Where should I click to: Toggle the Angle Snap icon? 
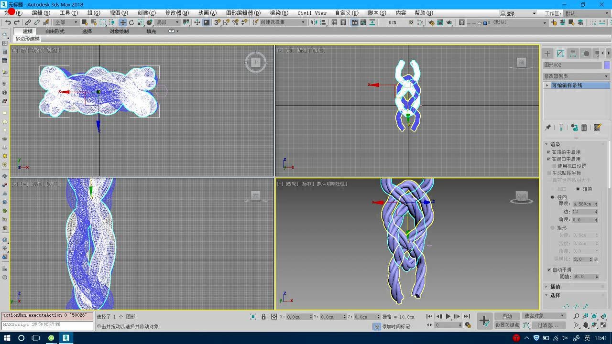pyautogui.click(x=227, y=22)
